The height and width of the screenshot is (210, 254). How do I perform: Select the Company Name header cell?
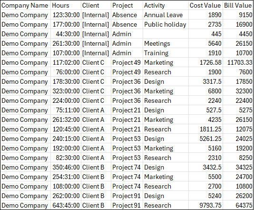26,5
